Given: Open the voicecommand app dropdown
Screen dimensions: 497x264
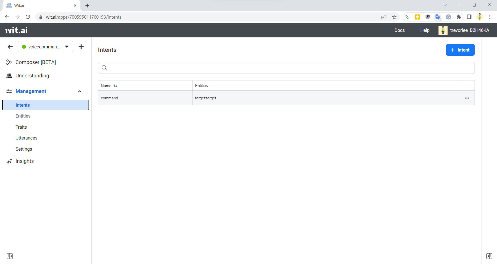Looking at the screenshot, I should [46, 47].
